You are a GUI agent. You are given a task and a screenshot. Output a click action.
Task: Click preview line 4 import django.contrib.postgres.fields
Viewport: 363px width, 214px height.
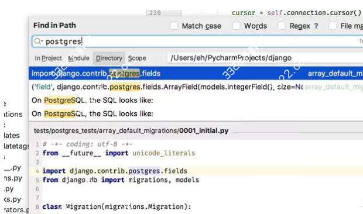point(115,171)
